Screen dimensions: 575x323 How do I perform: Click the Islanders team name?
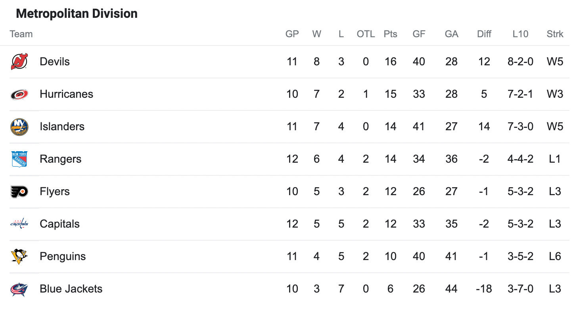point(62,127)
